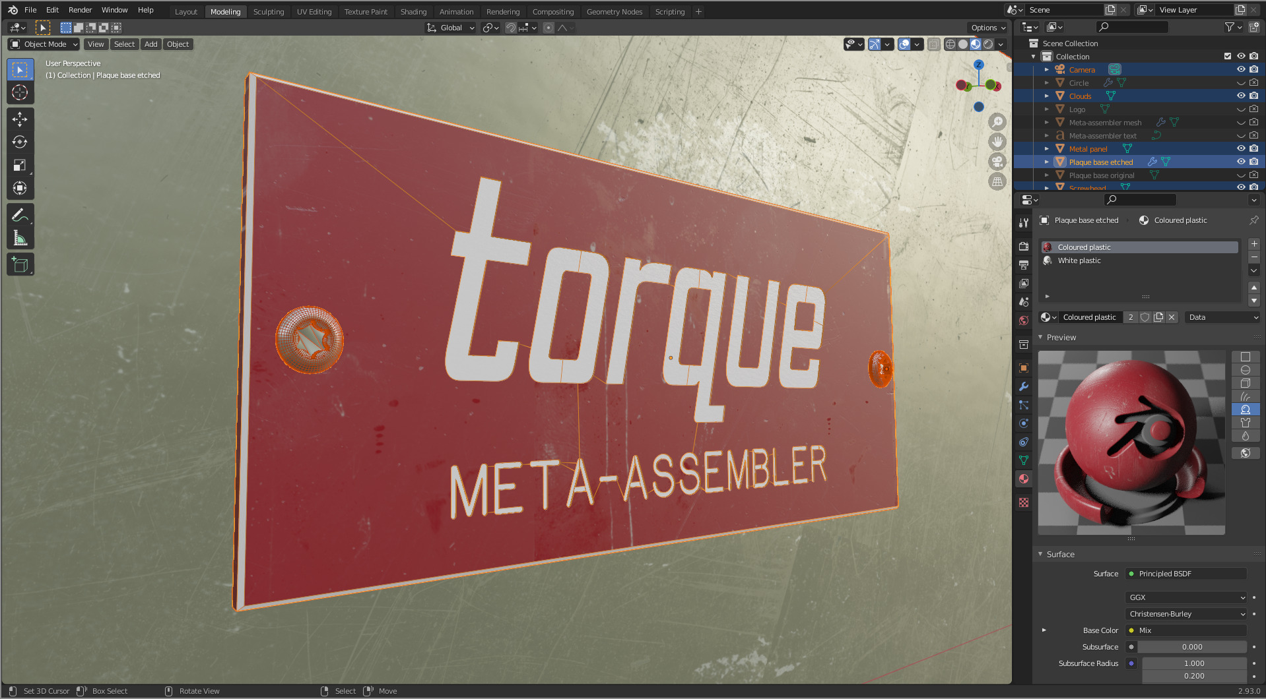Click the Add Cube tool
Viewport: 1266px width, 699px height.
(20, 265)
